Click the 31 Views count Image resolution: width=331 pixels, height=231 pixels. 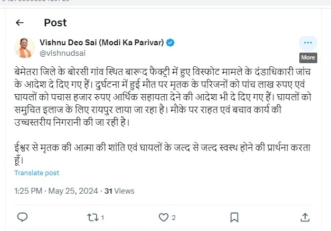(x=119, y=191)
